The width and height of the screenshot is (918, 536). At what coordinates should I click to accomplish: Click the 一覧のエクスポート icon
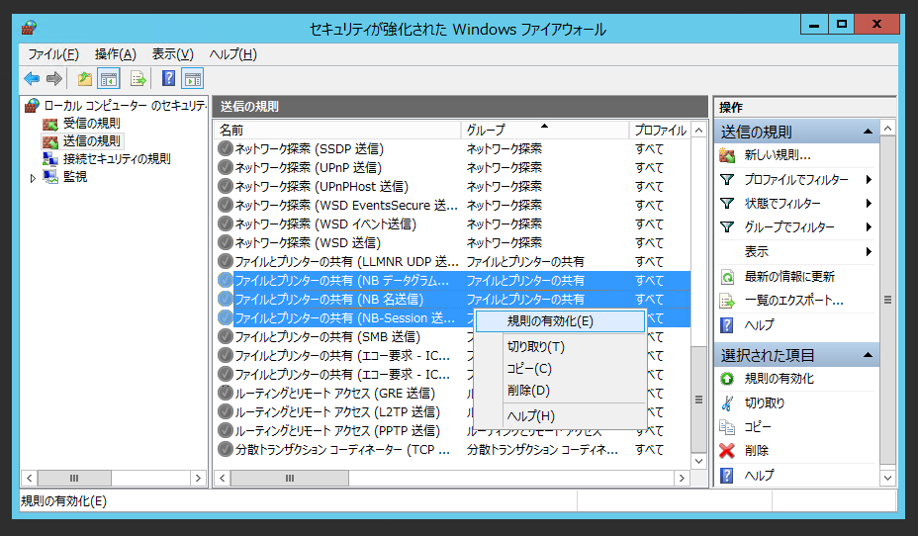point(727,301)
